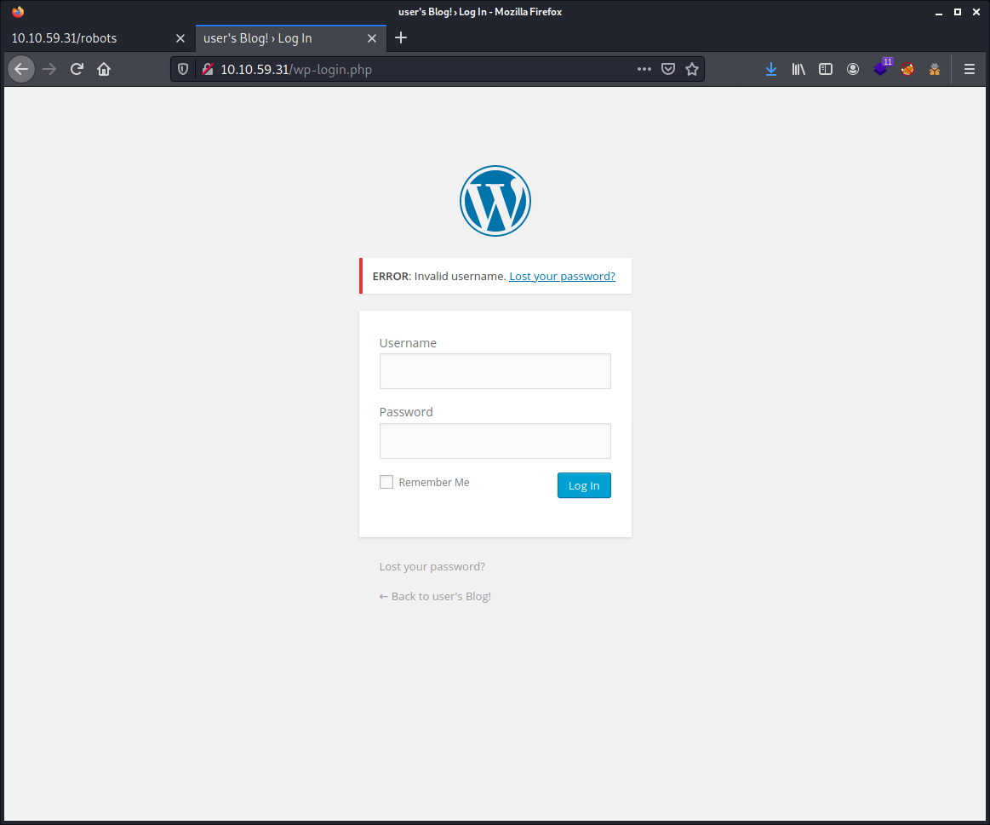The image size is (990, 825).
Task: Go Back to user's Blog!
Action: 435,596
